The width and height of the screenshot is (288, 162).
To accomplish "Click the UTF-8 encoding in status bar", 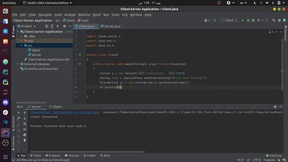I will click(x=256, y=160).
